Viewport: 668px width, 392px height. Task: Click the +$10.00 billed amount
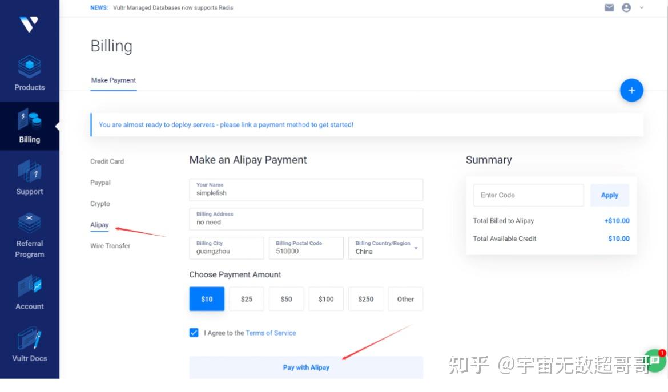[617, 220]
